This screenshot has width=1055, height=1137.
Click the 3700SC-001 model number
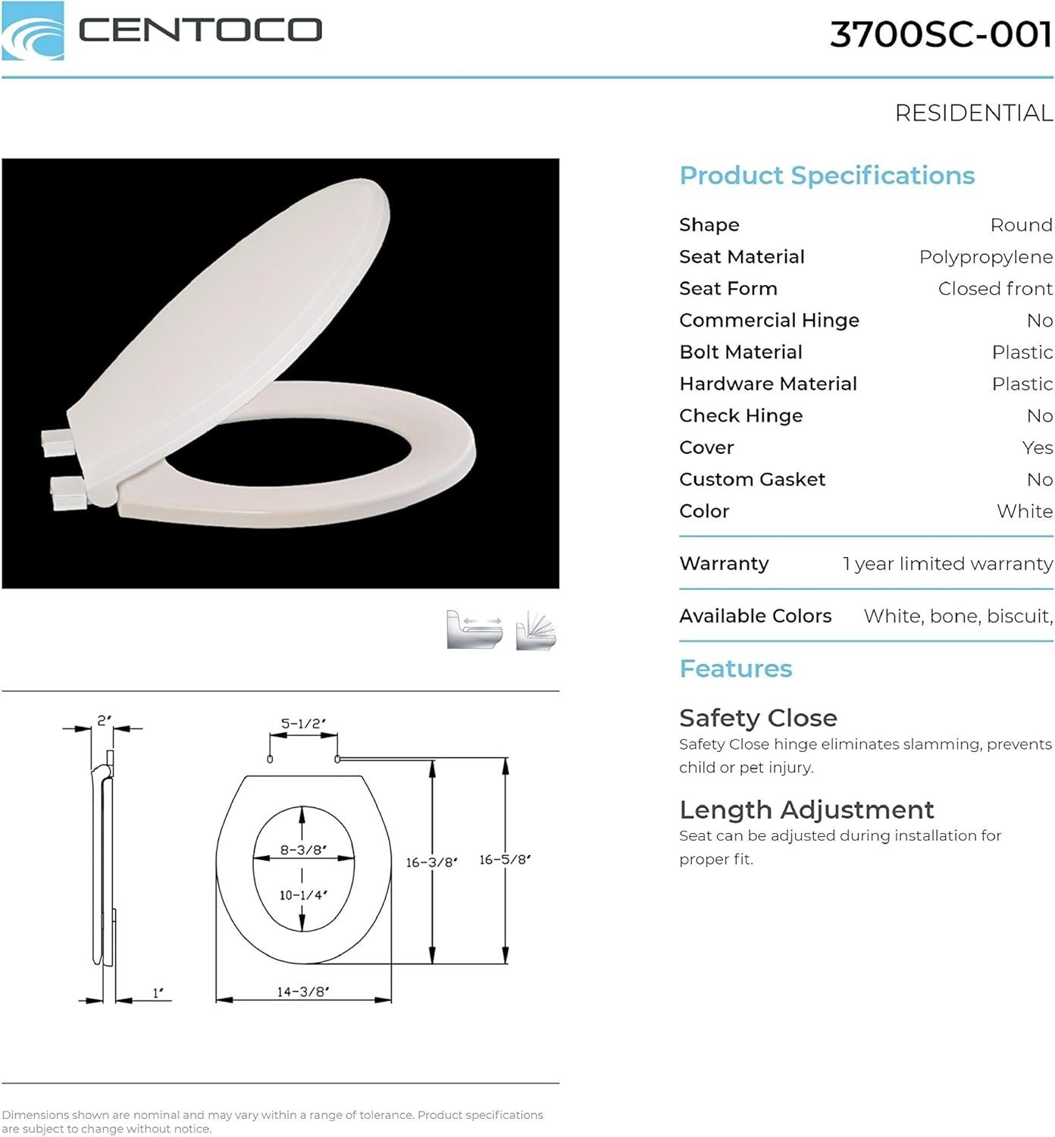(941, 34)
